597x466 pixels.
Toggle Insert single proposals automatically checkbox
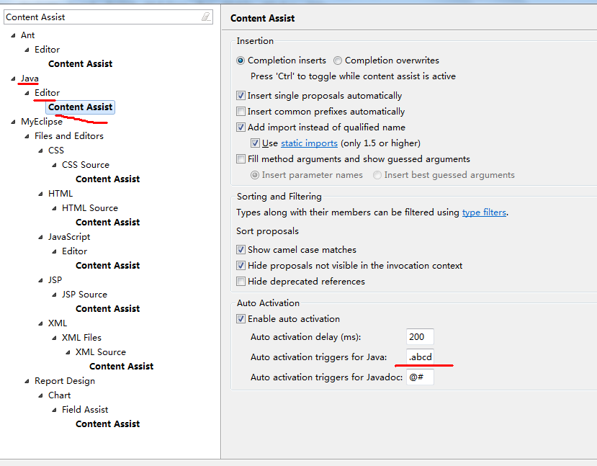[241, 96]
